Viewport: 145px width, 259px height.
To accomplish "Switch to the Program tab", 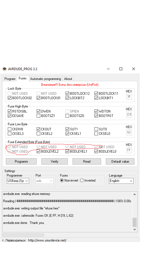I will click(10, 79).
